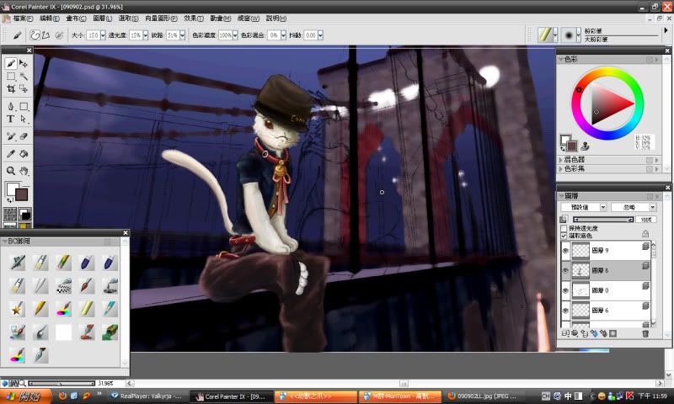The width and height of the screenshot is (674, 404).
Task: Enable the preserve transparency checkbox
Action: click(x=564, y=228)
